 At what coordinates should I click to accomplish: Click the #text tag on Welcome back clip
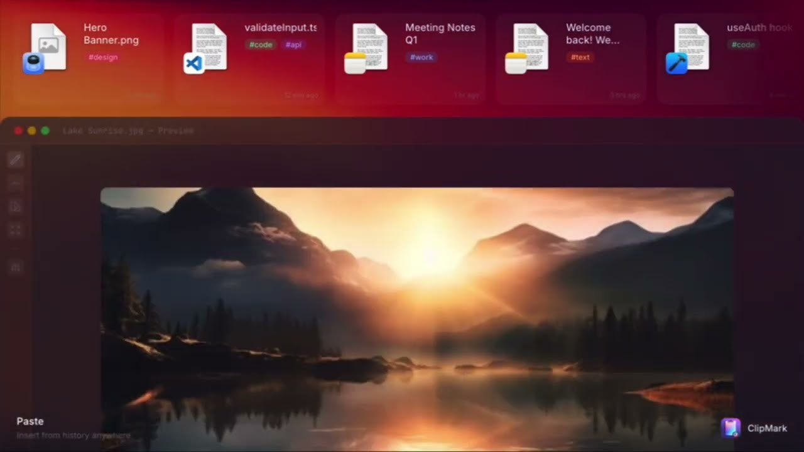(580, 57)
